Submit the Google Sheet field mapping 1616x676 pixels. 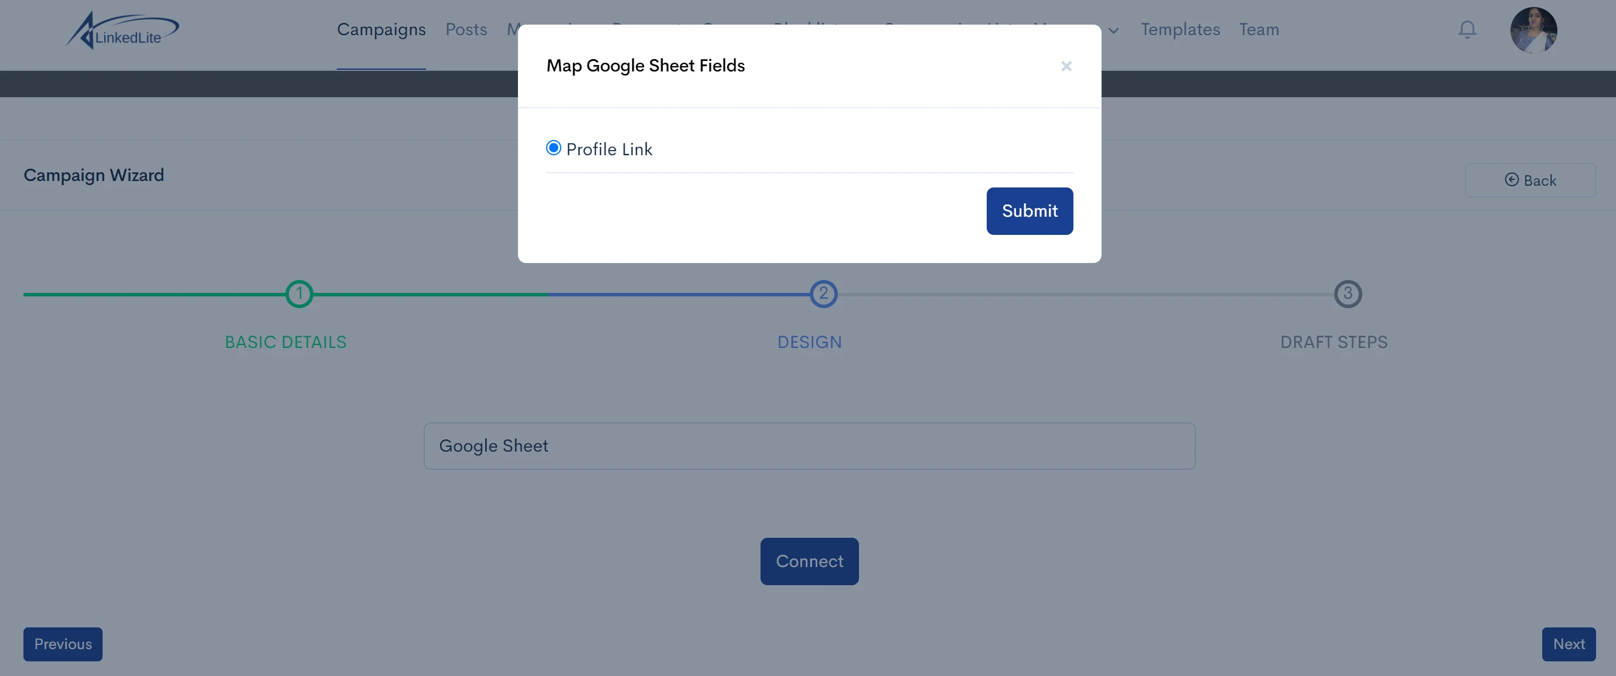coord(1029,210)
